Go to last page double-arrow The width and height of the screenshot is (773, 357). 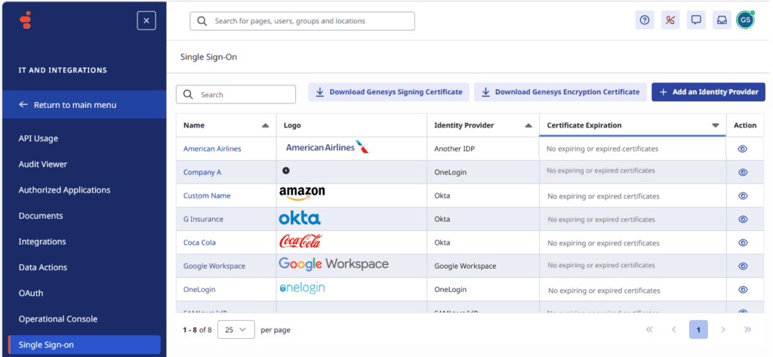coord(748,329)
